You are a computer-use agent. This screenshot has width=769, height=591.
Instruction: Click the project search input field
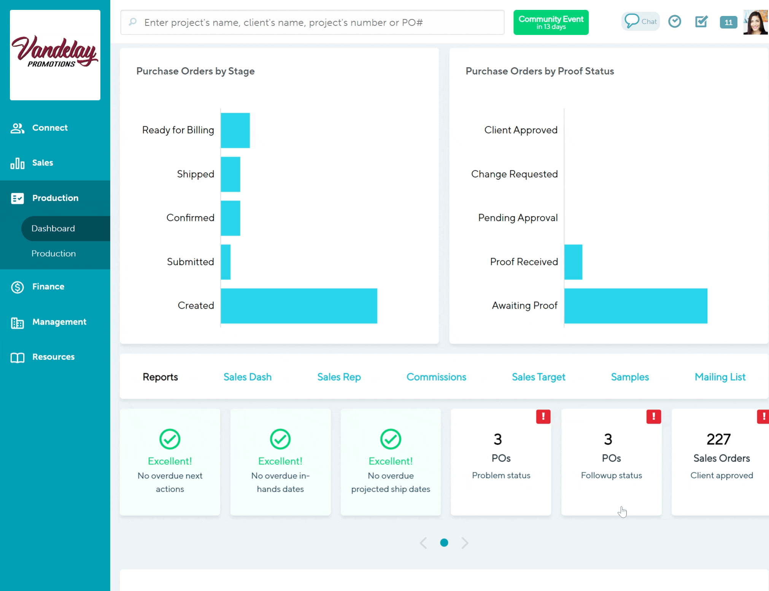pyautogui.click(x=312, y=22)
